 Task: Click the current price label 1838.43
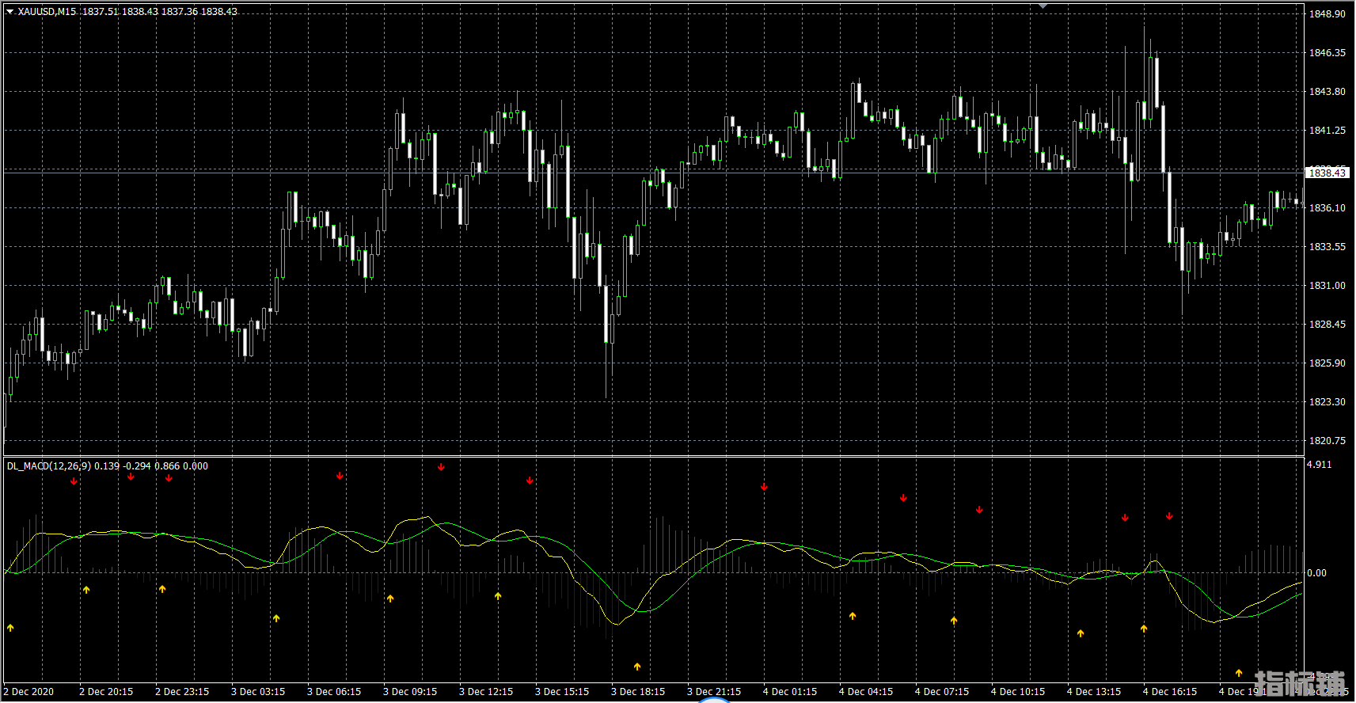click(1327, 173)
